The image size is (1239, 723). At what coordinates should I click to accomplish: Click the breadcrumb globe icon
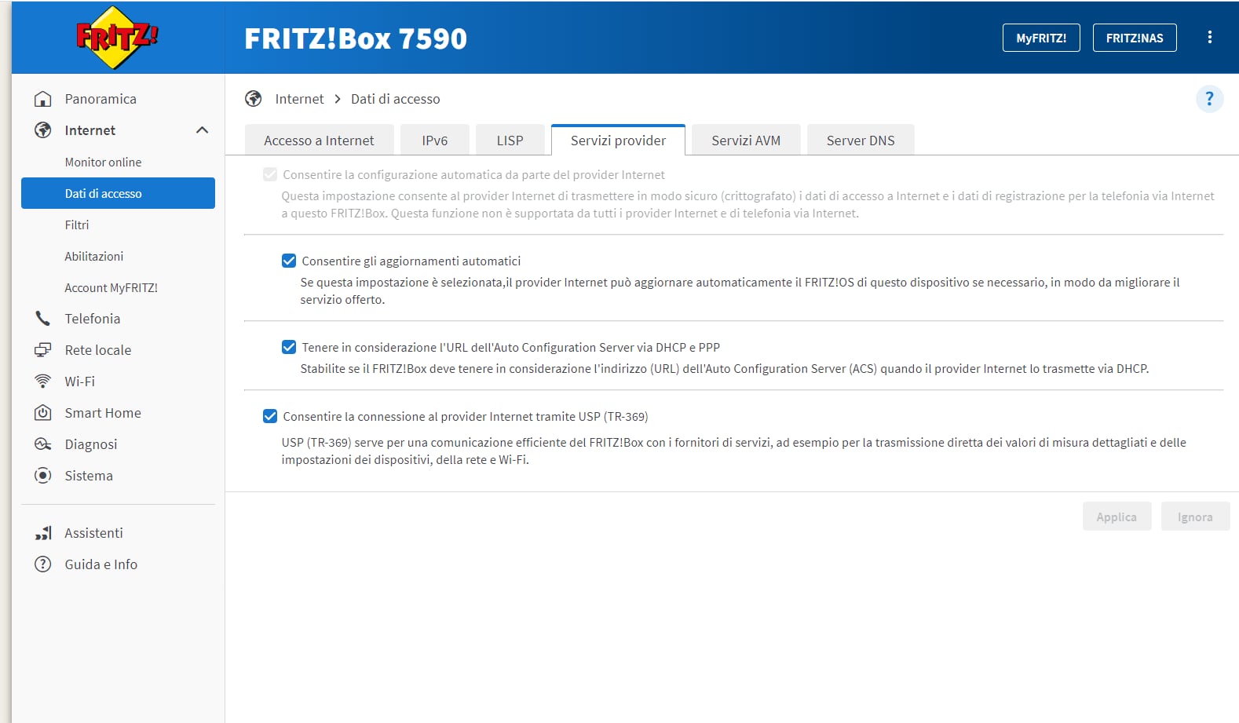254,99
